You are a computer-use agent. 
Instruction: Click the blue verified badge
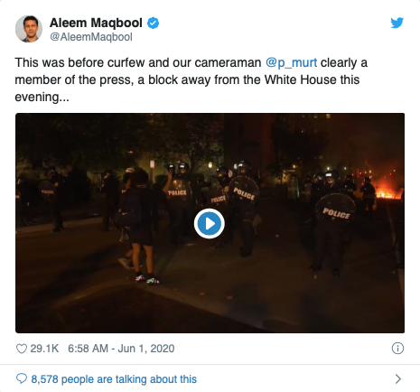tap(153, 23)
